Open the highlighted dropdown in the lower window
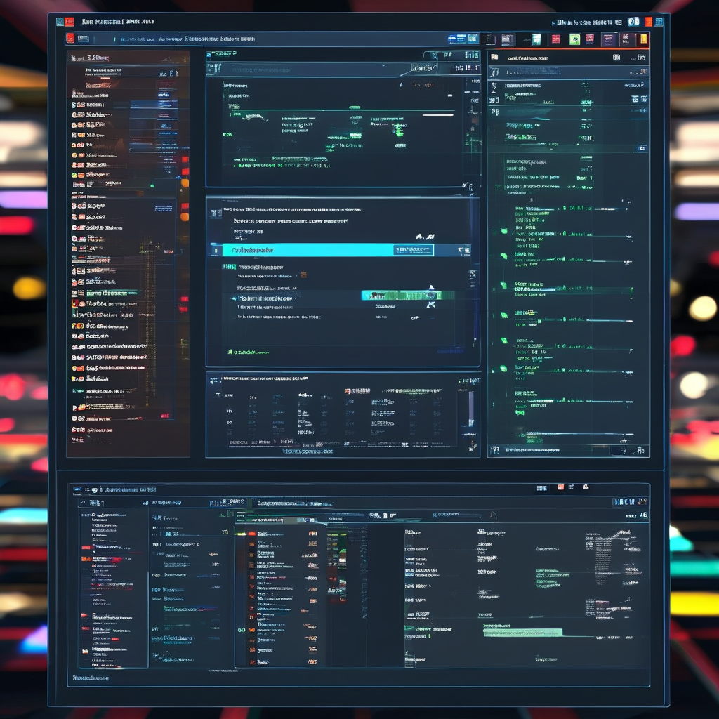719x719 pixels. tap(281, 520)
